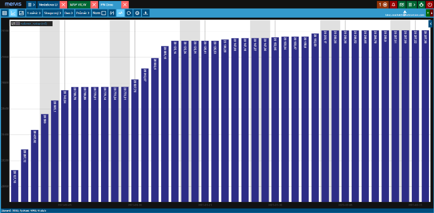The width and height of the screenshot is (434, 213).
Task: Open the 'Průměr' function dropdown
Action: (x=83, y=13)
